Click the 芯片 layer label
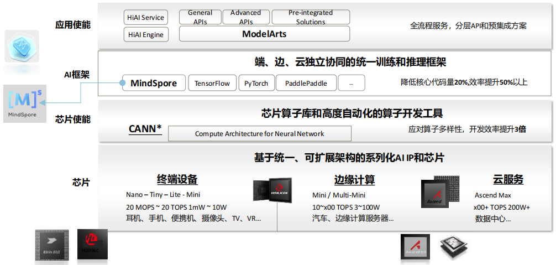The height and width of the screenshot is (265, 556). (x=81, y=183)
